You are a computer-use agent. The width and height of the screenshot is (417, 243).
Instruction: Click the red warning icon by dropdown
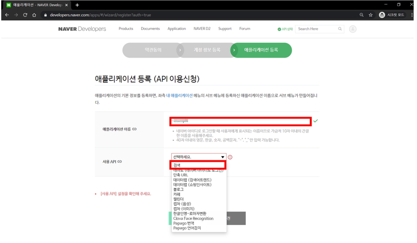(230, 157)
